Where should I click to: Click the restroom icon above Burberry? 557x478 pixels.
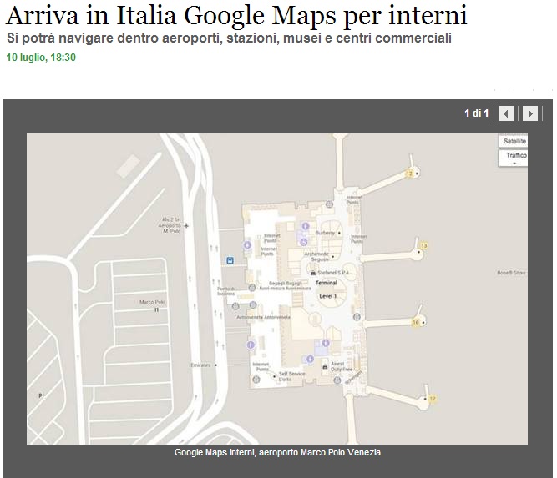[x=305, y=226]
